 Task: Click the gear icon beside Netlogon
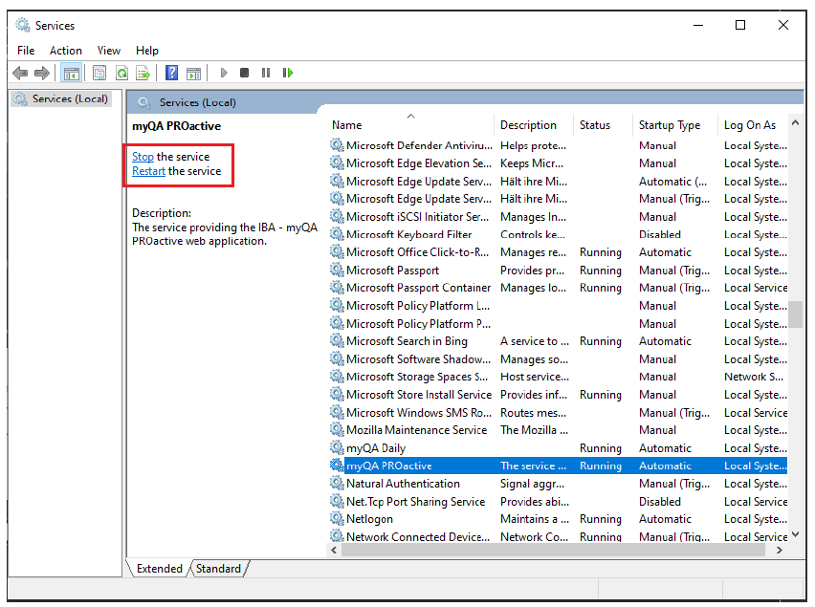338,519
